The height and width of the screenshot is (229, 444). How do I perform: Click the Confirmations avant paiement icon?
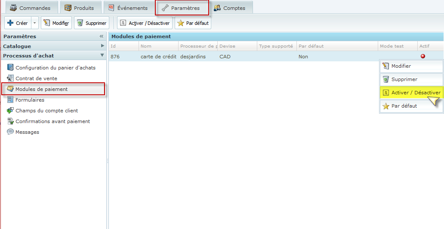pos(10,121)
